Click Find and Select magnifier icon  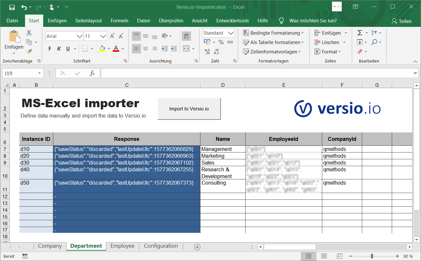coord(374,42)
